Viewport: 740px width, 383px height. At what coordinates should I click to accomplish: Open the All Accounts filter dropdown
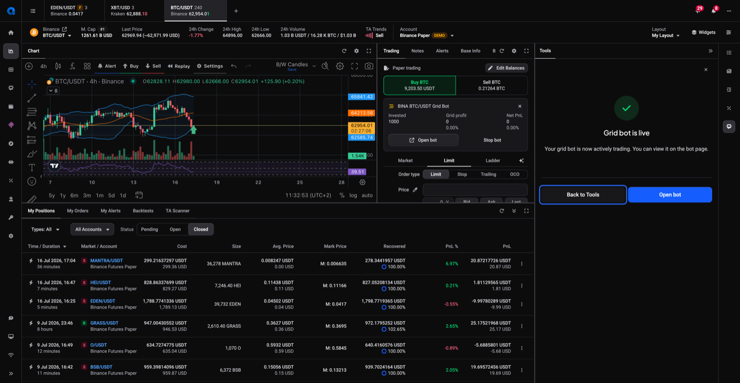[92, 229]
